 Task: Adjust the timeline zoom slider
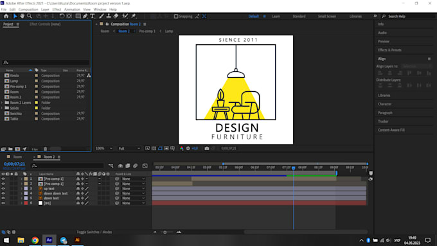point(165,232)
